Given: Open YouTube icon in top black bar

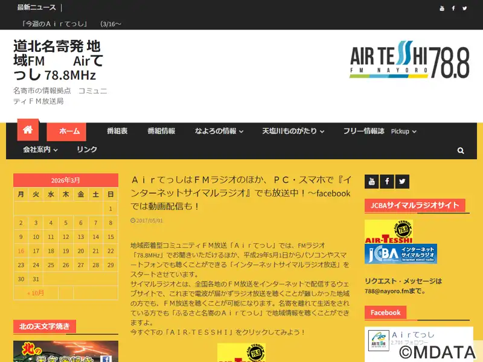Looking at the screenshot, I should coord(442,8).
